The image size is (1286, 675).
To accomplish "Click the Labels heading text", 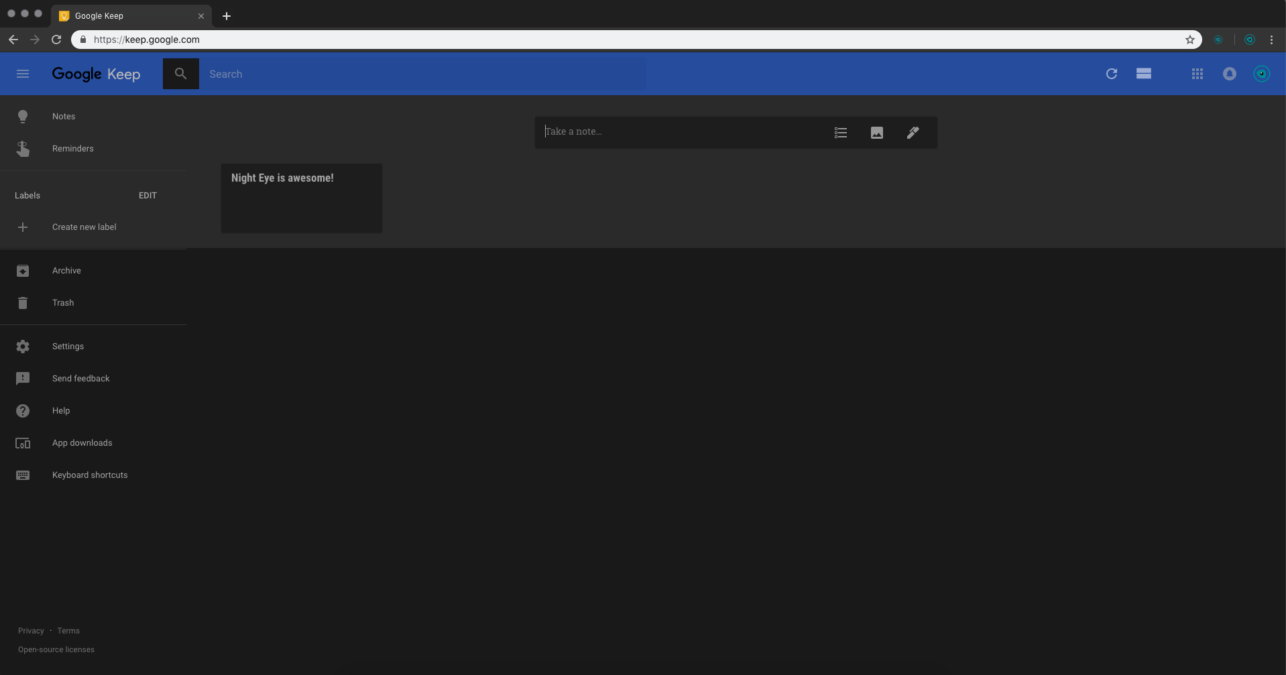I will tap(27, 196).
